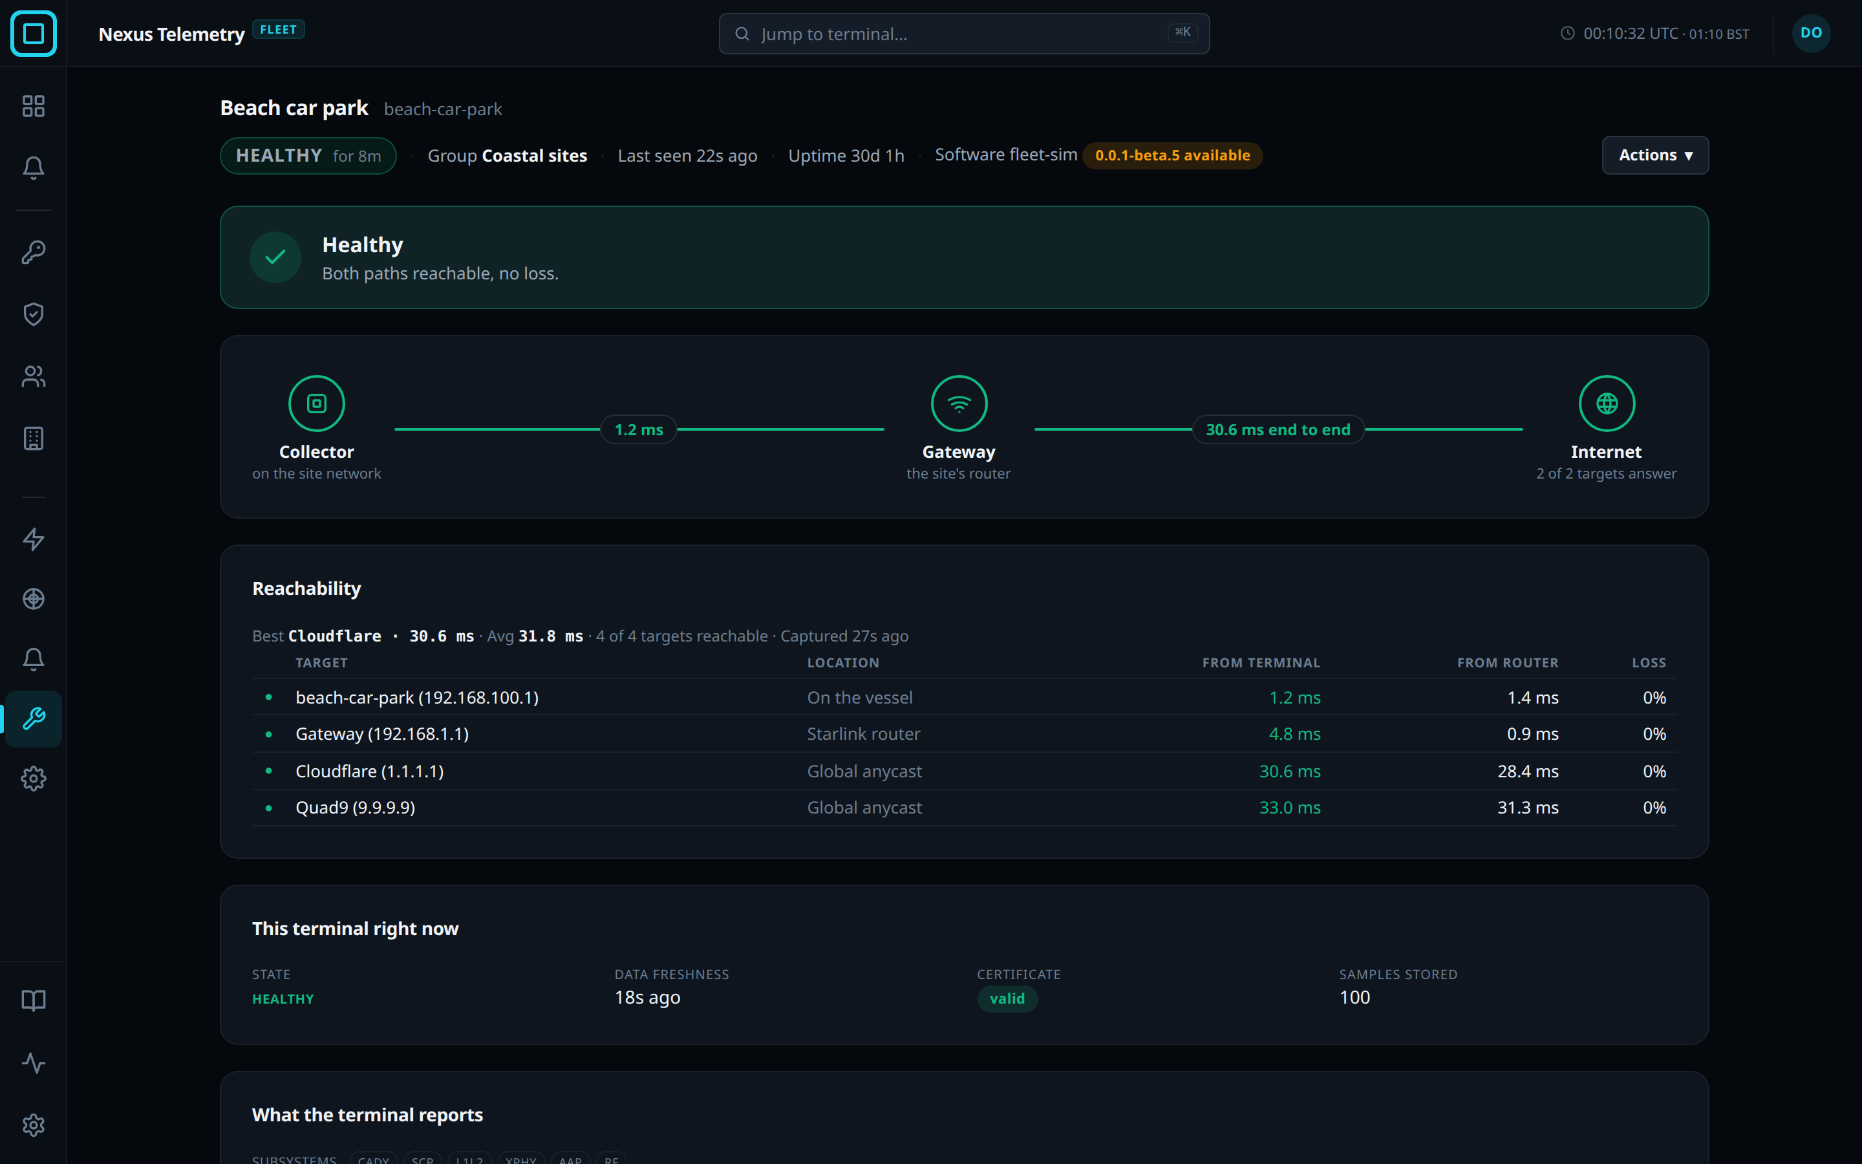Click the green checkmark in the Healthy banner
This screenshot has width=1862, height=1164.
click(x=275, y=257)
